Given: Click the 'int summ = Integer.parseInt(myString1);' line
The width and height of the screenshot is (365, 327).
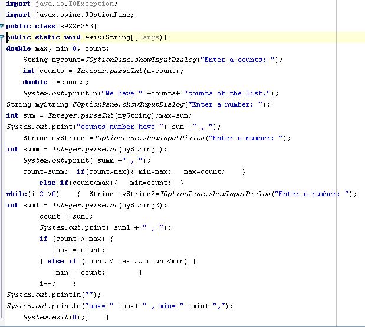Looking at the screenshot, I should point(87,149).
